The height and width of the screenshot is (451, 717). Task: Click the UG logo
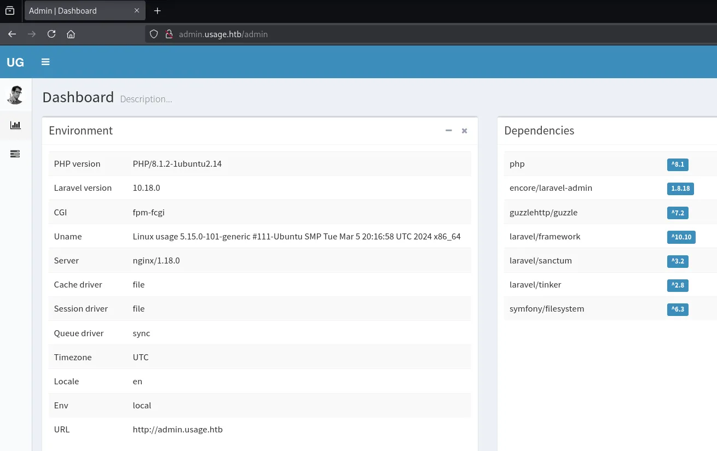15,62
